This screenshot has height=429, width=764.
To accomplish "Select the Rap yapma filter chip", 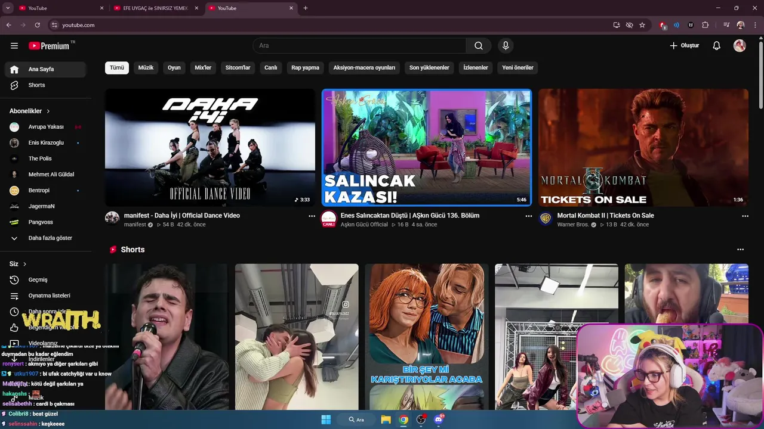I will point(306,68).
